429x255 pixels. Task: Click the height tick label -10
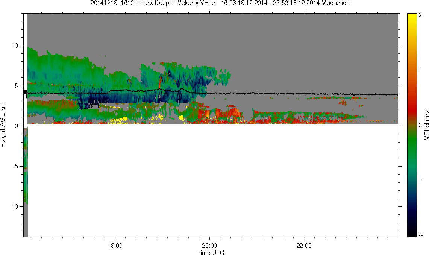click(x=14, y=206)
